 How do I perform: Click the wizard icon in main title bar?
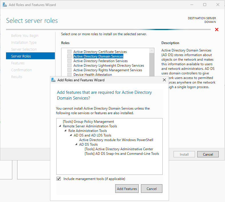[5, 5]
